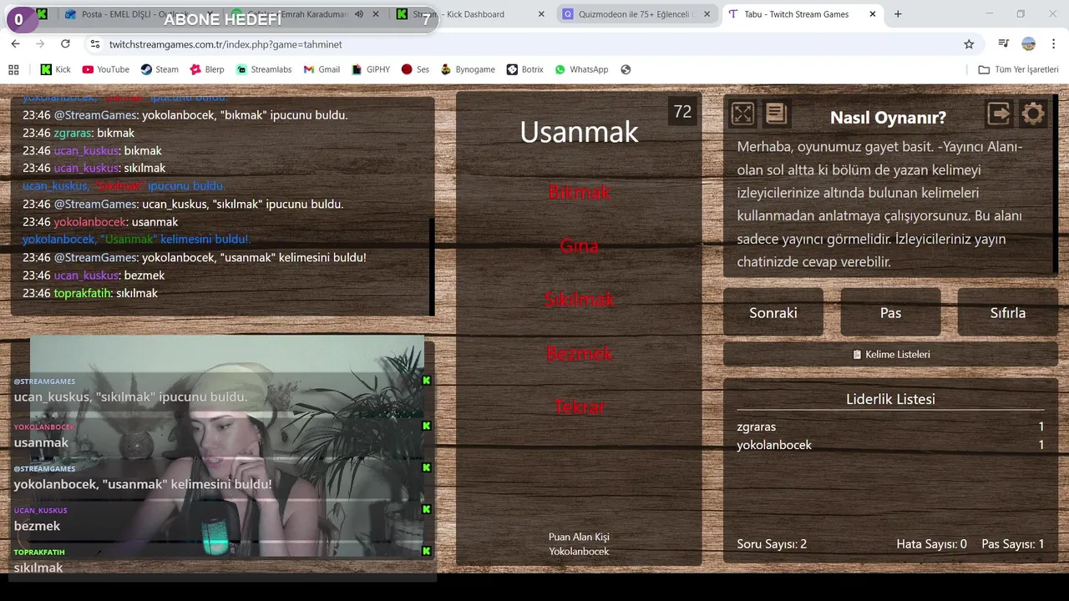
Task: Open the GIPHY bookmark
Action: [x=371, y=69]
